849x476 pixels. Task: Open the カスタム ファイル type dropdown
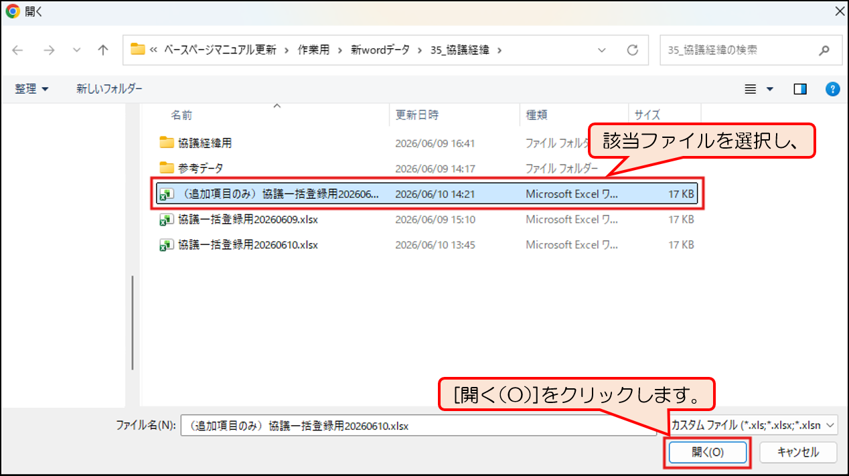[x=753, y=425]
